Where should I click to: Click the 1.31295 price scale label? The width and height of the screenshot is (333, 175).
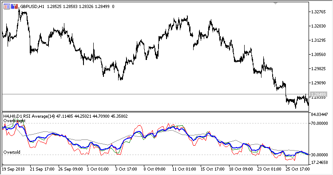point(318,40)
